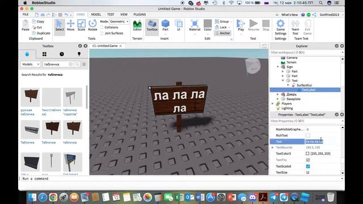The height and width of the screenshot is (204, 363).
Task: Insert a new Part
Action: tap(165, 25)
